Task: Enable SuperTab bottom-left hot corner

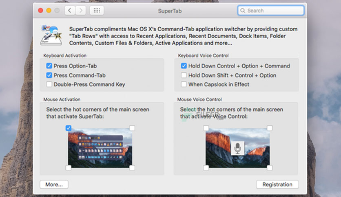Action: (x=68, y=168)
